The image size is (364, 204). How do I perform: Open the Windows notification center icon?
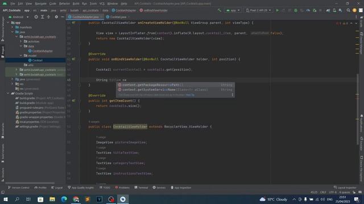(357, 199)
